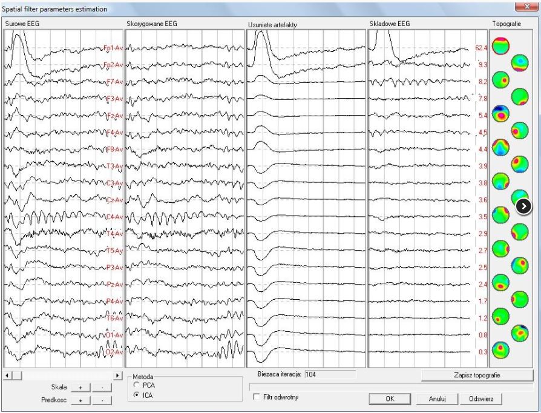Select the topography map for component 2.4
The width and height of the screenshot is (541, 413).
click(500, 283)
